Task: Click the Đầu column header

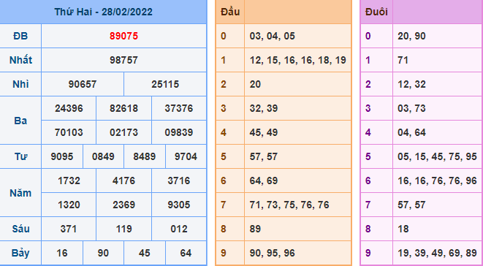Action: pyautogui.click(x=230, y=12)
